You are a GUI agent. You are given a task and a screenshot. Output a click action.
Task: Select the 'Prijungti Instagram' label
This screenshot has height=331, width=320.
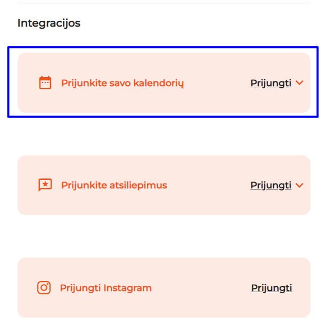click(x=106, y=288)
